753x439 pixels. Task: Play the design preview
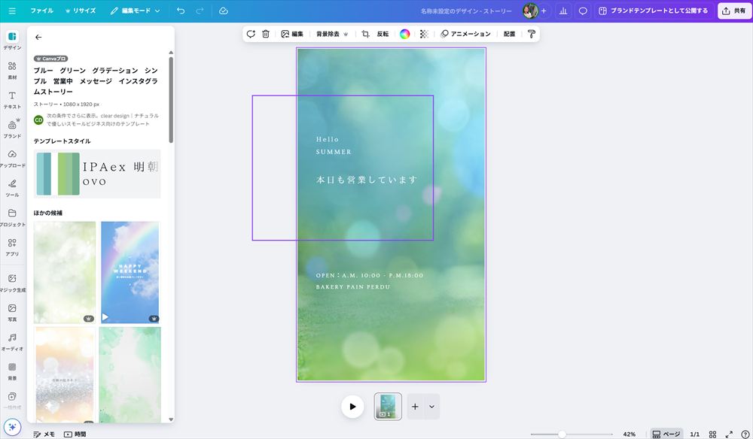click(352, 407)
